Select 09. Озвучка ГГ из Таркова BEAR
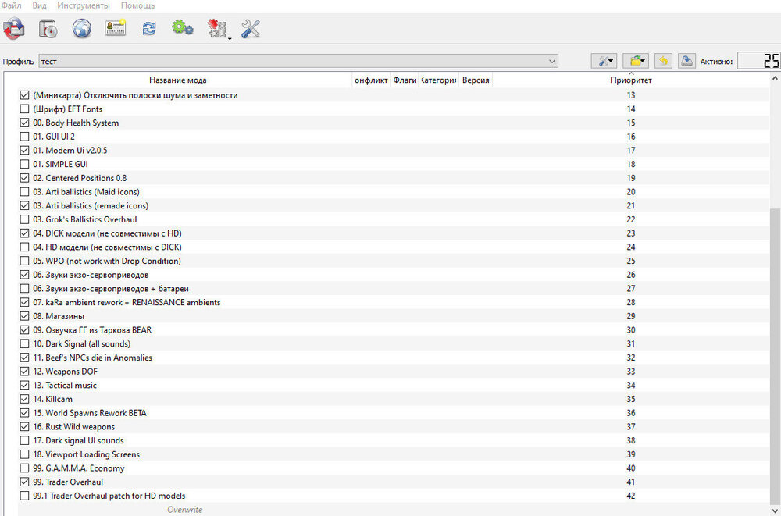781x516 pixels. (92, 330)
